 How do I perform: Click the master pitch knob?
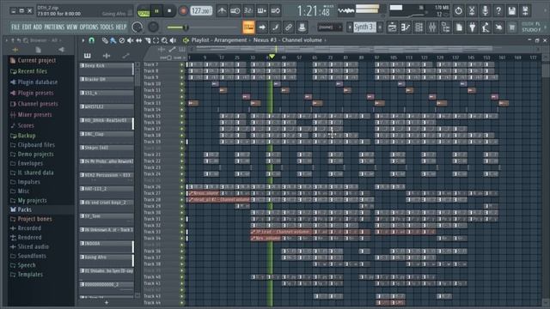pos(153,27)
